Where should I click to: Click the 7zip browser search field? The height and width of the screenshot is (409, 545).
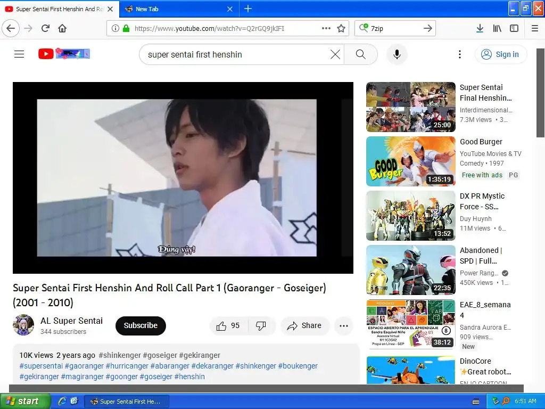(394, 28)
